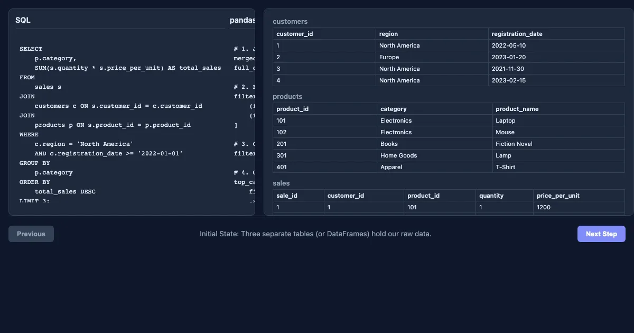Click the sales s line in SQL
634x333 pixels.
tap(48, 87)
